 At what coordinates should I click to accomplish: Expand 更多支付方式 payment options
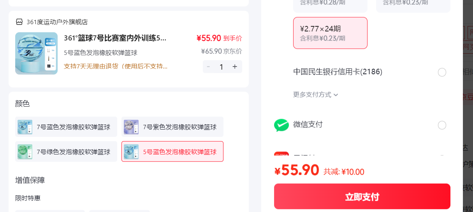pos(316,95)
